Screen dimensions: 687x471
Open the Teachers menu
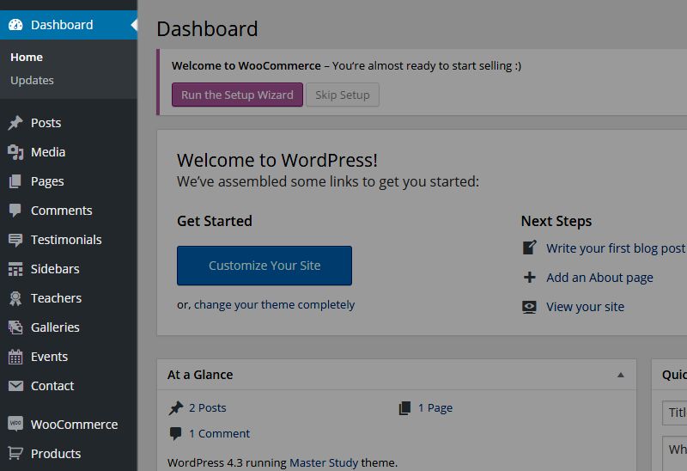[x=69, y=298]
